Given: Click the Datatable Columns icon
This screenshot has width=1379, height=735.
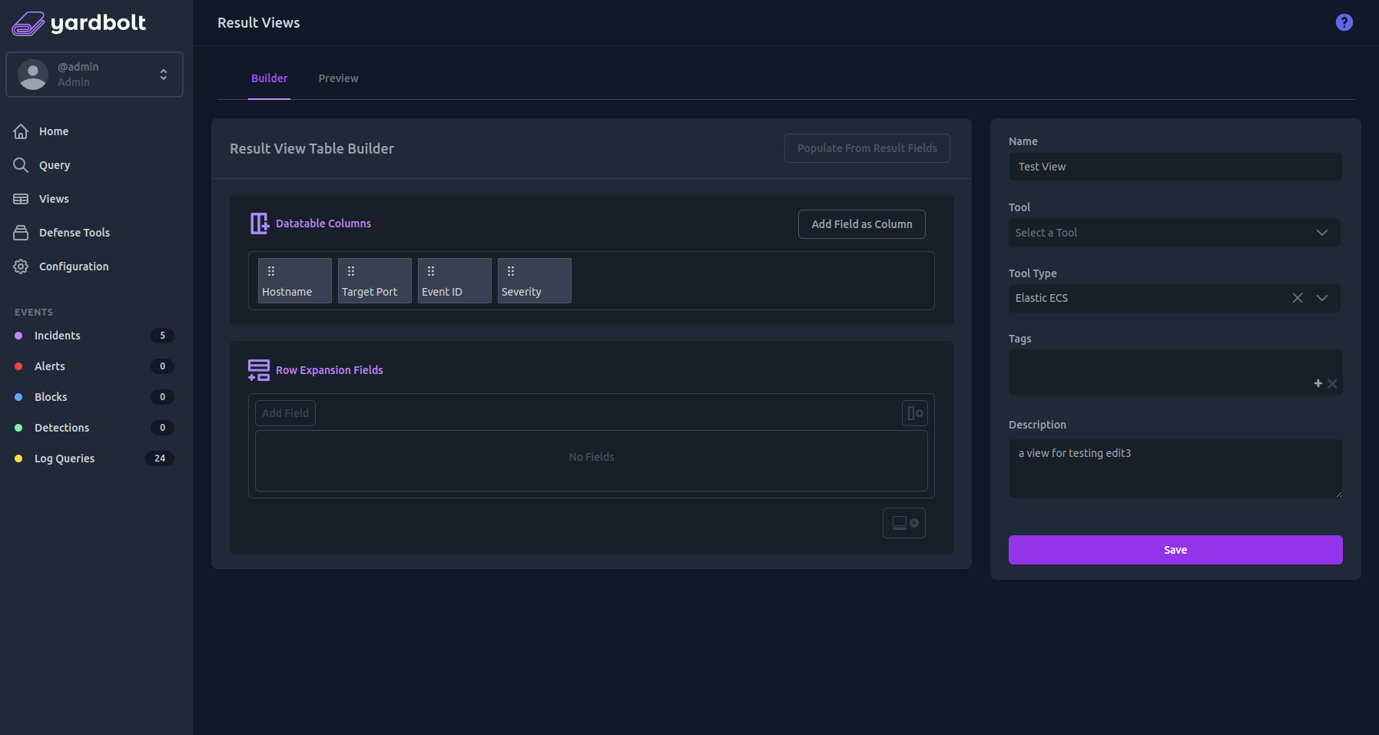Looking at the screenshot, I should pyautogui.click(x=260, y=223).
